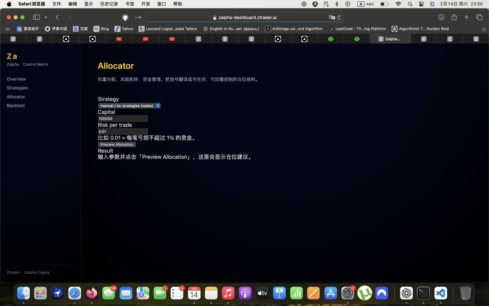Open bookmarks grid icon in favorites bar
The width and height of the screenshot is (489, 306).
pyautogui.click(x=8, y=29)
